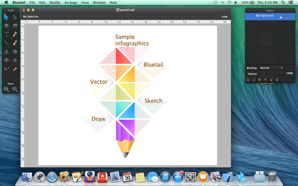Move layer to top button
Screen dimensions: 298x186
click(x=259, y=80)
